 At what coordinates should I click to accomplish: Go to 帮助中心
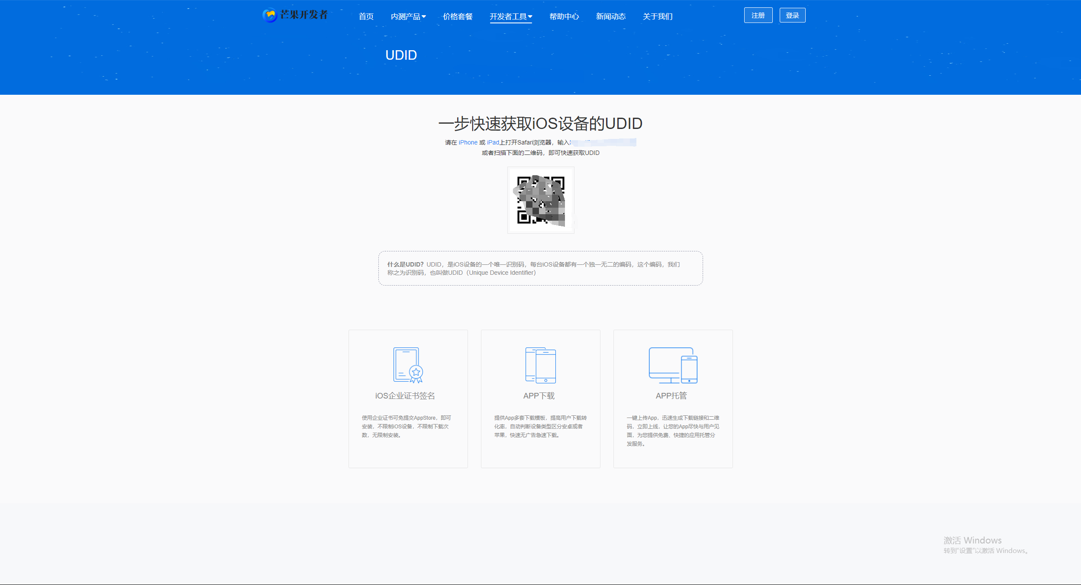coord(564,16)
